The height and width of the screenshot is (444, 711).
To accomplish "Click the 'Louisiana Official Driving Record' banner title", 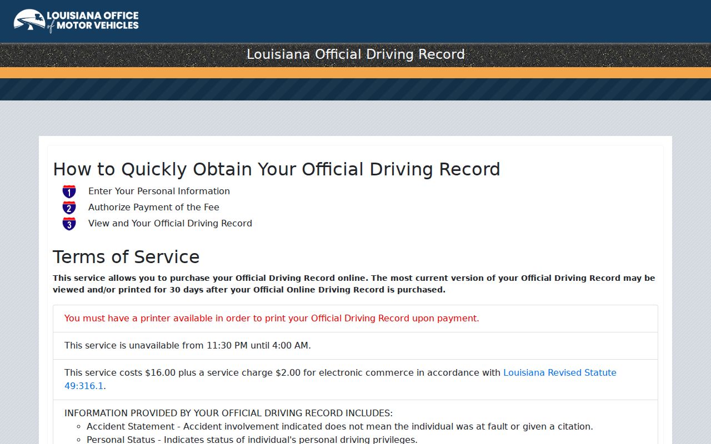I will [355, 54].
